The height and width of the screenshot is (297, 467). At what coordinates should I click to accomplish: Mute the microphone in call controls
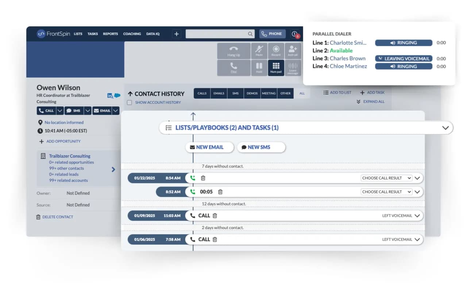(259, 51)
